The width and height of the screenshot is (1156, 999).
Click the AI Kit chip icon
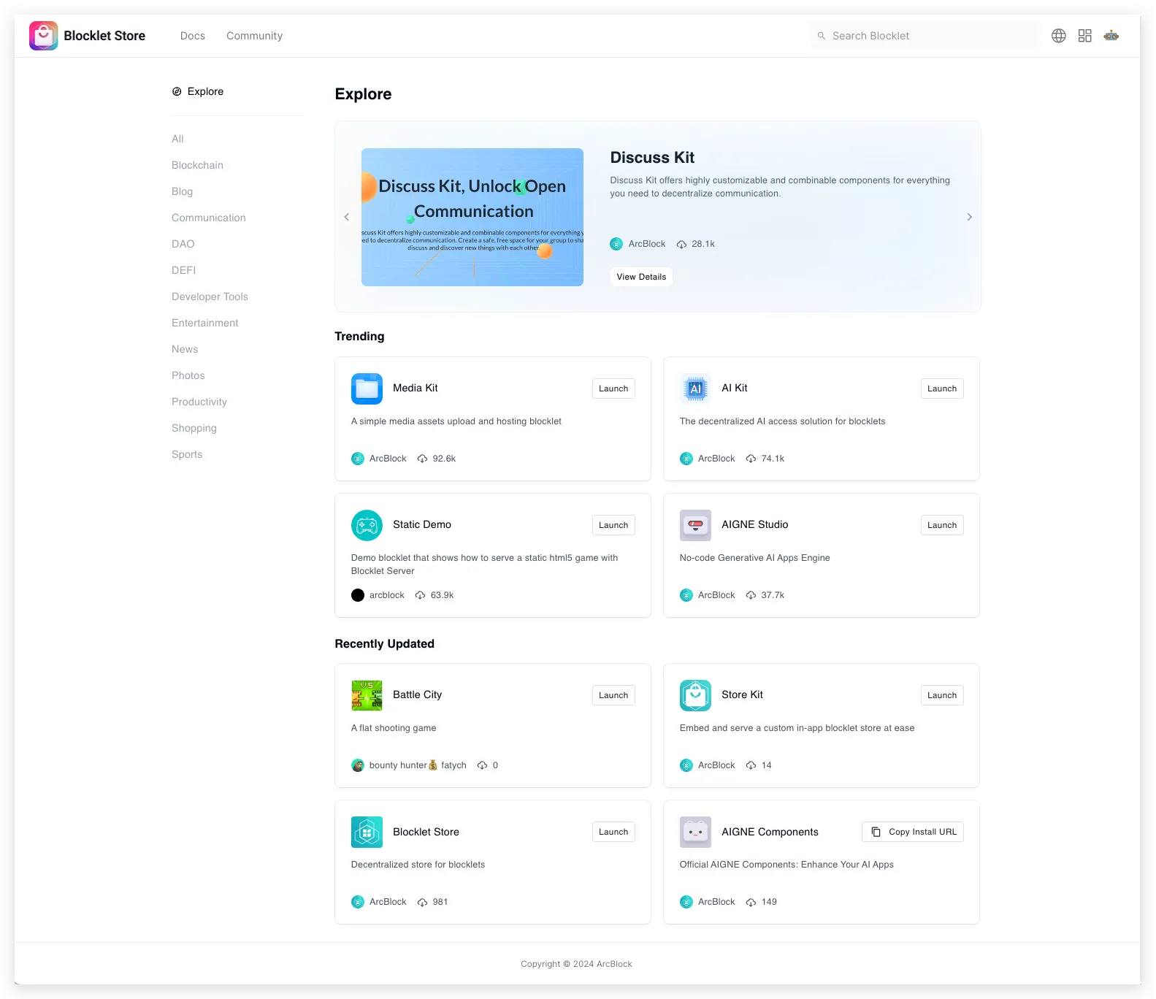coord(695,388)
